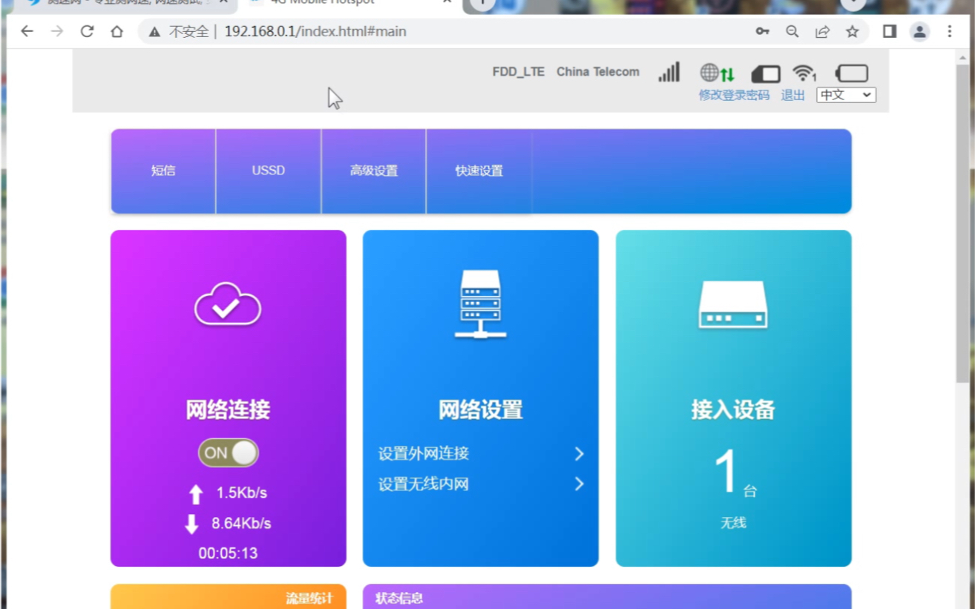Click 设置外网连接 link
This screenshot has width=975, height=609.
point(424,453)
